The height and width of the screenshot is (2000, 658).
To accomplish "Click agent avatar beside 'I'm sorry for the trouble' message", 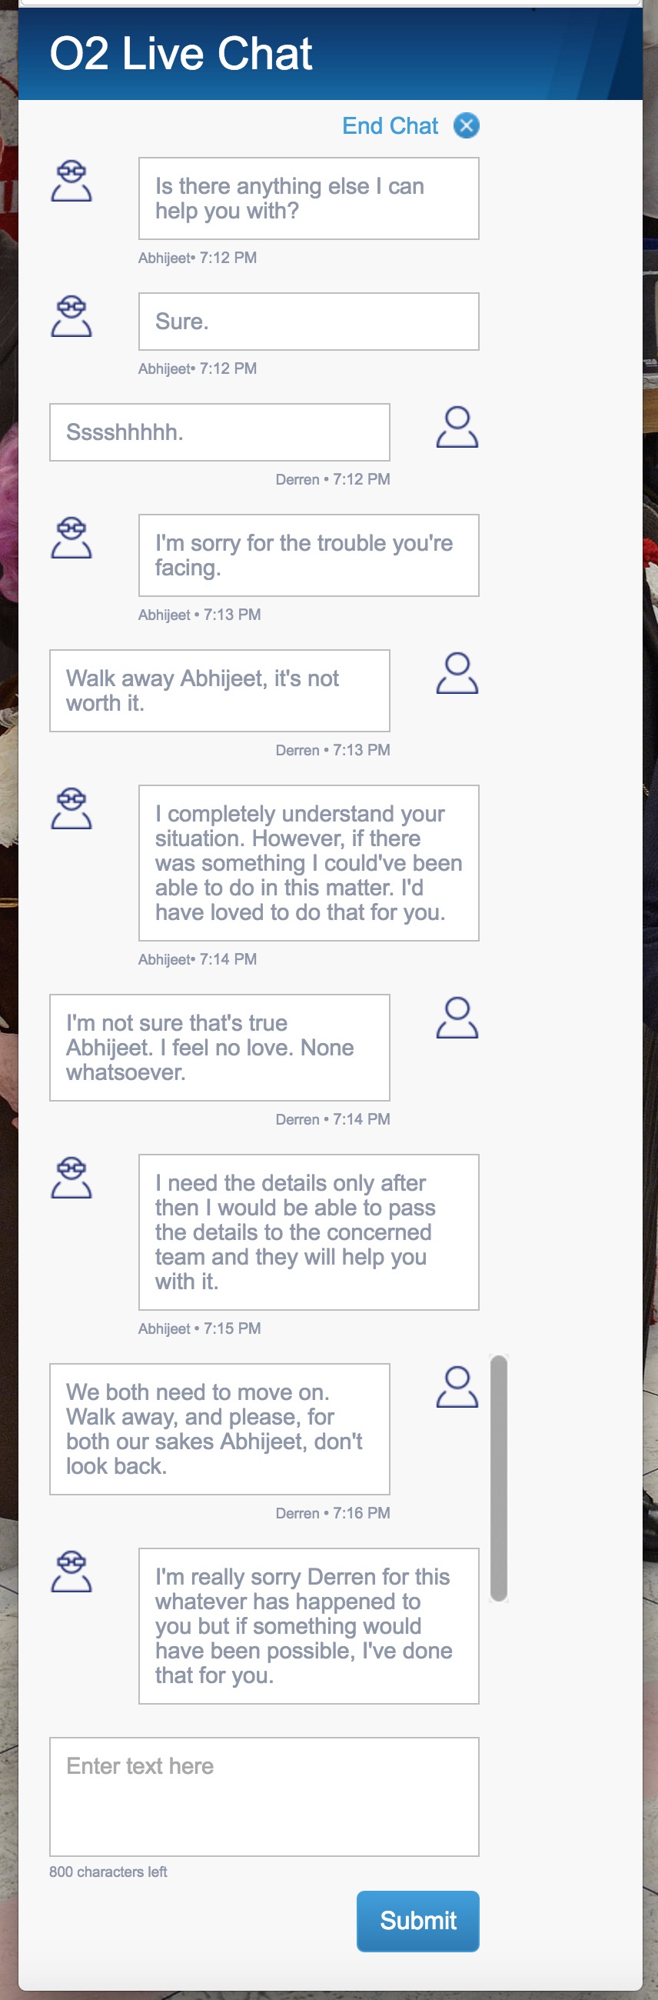I will coord(71,537).
